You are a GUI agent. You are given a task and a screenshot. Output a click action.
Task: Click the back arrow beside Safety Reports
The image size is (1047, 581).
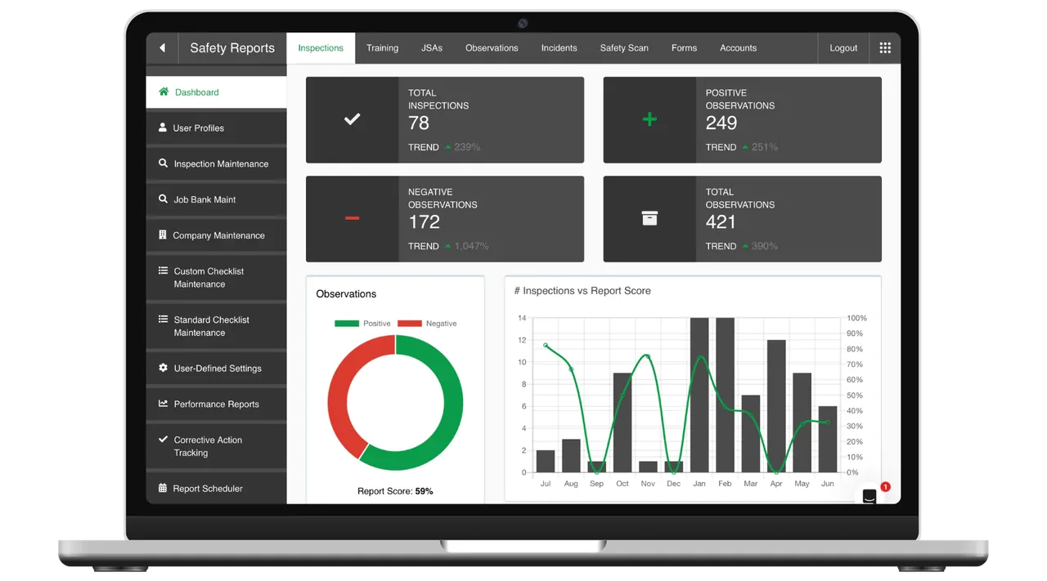[162, 48]
